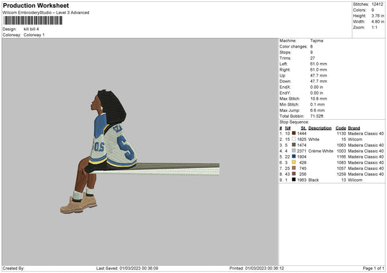Image resolution: width=387 pixels, height=273 pixels.
Task: Click the Code column header
Action: pos(341,128)
